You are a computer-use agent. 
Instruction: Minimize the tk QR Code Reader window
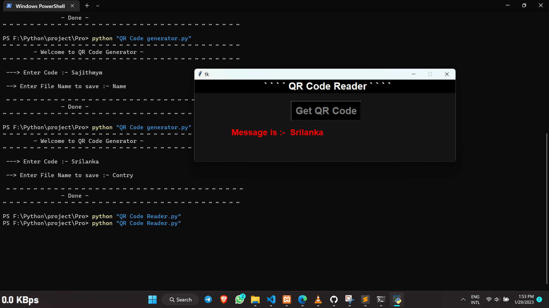coord(413,74)
